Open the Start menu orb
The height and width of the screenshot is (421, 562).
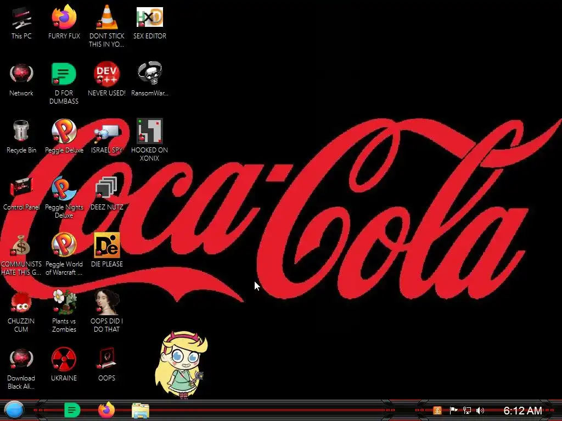tap(14, 410)
